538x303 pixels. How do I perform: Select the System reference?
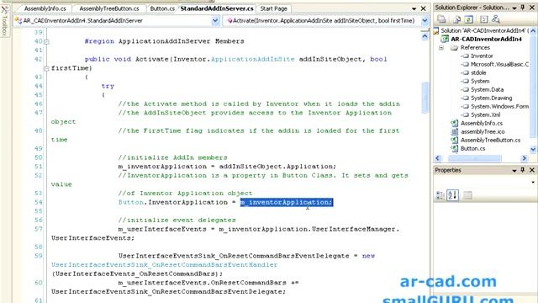click(480, 81)
